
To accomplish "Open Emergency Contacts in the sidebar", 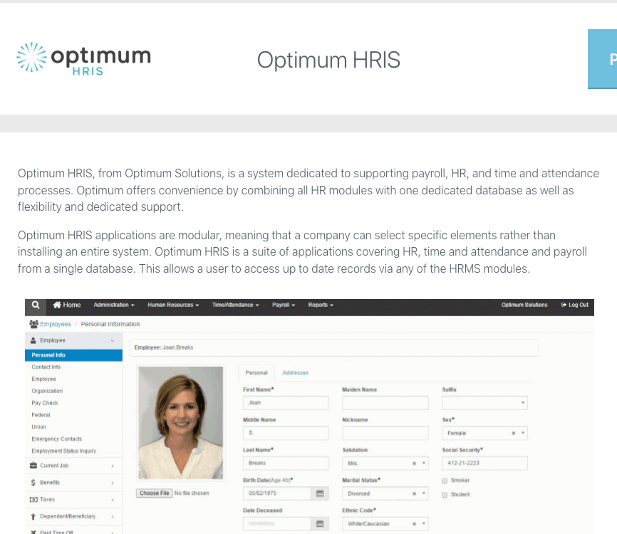I will 57,439.
